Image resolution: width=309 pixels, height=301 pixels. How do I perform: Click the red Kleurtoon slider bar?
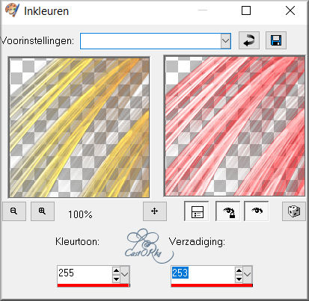(94, 285)
